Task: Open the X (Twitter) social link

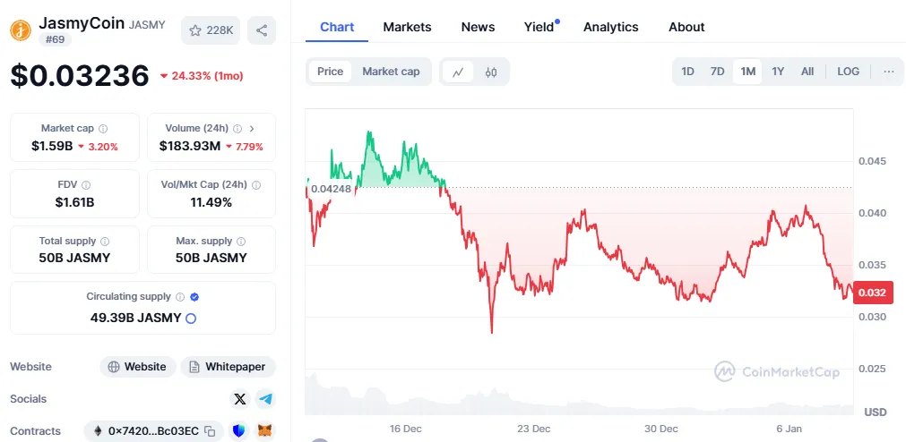Action: pos(239,399)
